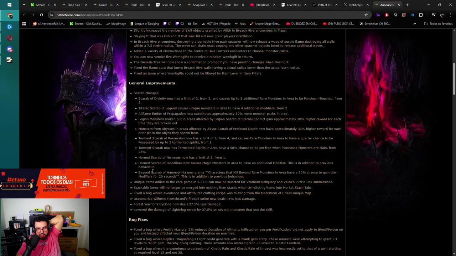456x256 pixels.
Task: Open Discord from the taskbar
Action: click(9, 49)
